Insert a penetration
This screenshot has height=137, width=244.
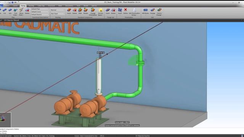(120, 11)
